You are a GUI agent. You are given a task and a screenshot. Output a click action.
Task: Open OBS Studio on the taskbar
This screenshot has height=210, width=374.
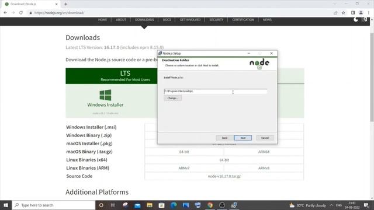tap(222, 205)
